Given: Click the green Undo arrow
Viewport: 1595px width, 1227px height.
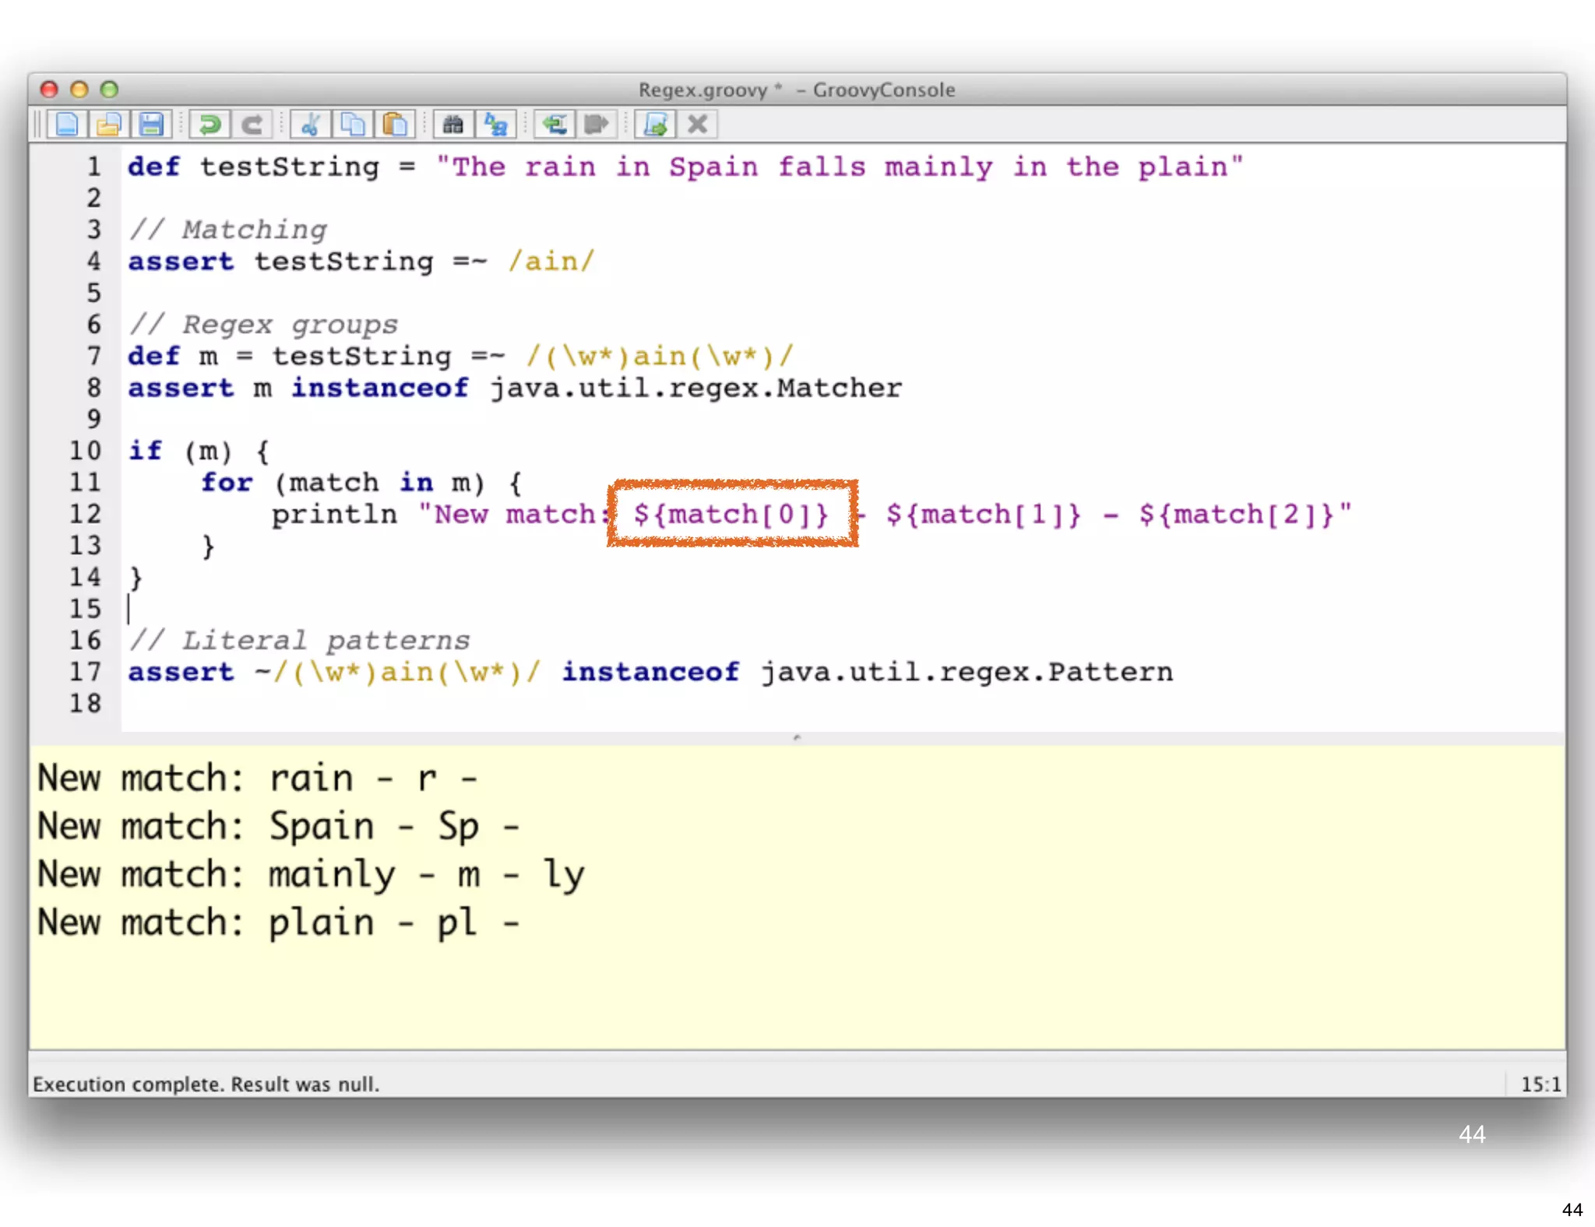Looking at the screenshot, I should coord(209,125).
